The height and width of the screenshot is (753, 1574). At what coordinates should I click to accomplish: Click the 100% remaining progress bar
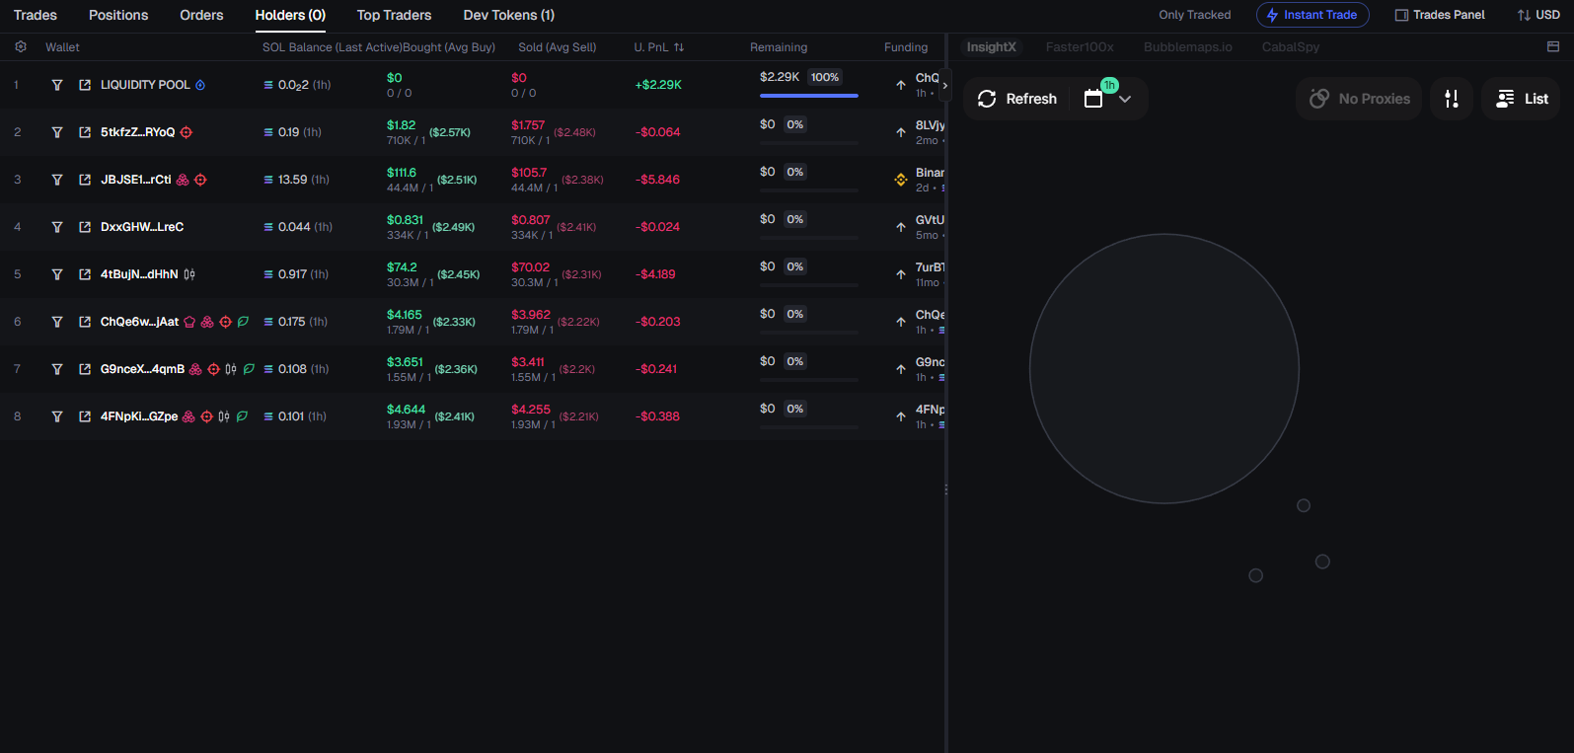tap(809, 96)
